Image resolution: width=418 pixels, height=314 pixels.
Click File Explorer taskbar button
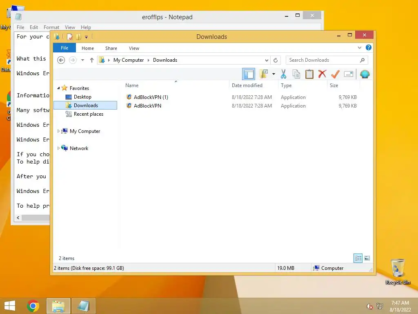58,306
